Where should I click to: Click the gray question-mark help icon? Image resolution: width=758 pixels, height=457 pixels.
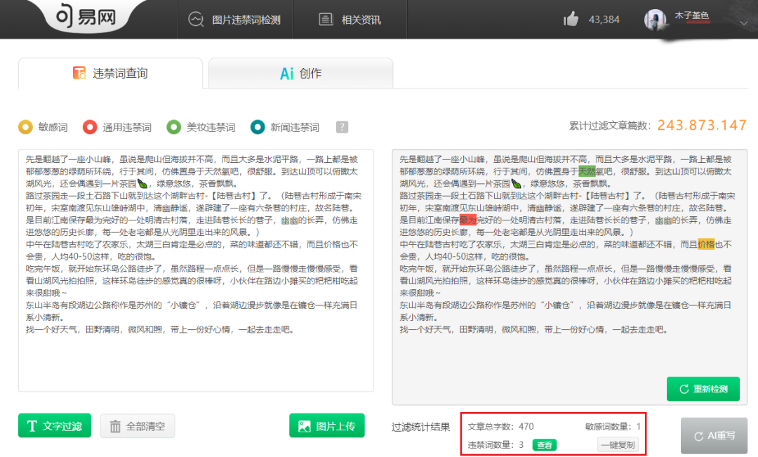tap(342, 127)
